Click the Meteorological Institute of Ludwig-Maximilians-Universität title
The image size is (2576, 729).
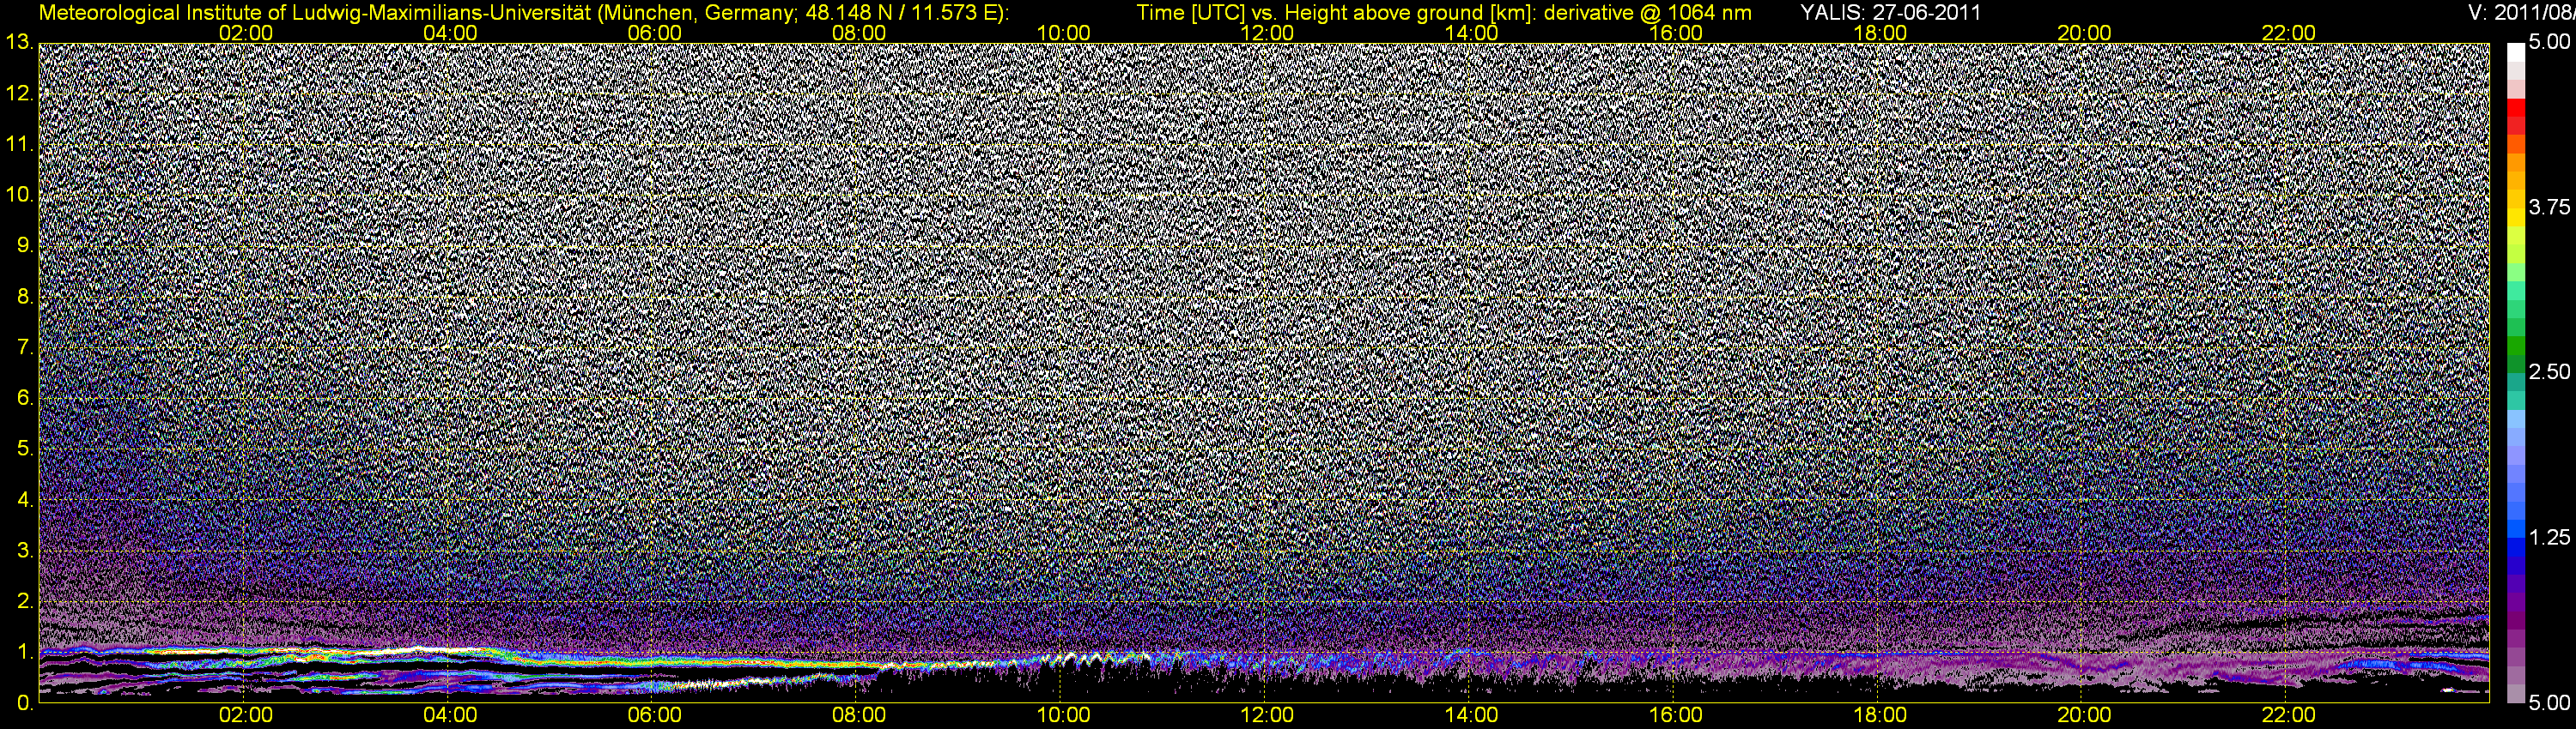pyautogui.click(x=522, y=13)
